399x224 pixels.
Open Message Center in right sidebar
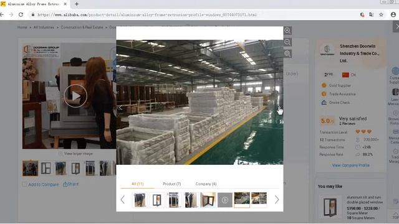[395, 137]
